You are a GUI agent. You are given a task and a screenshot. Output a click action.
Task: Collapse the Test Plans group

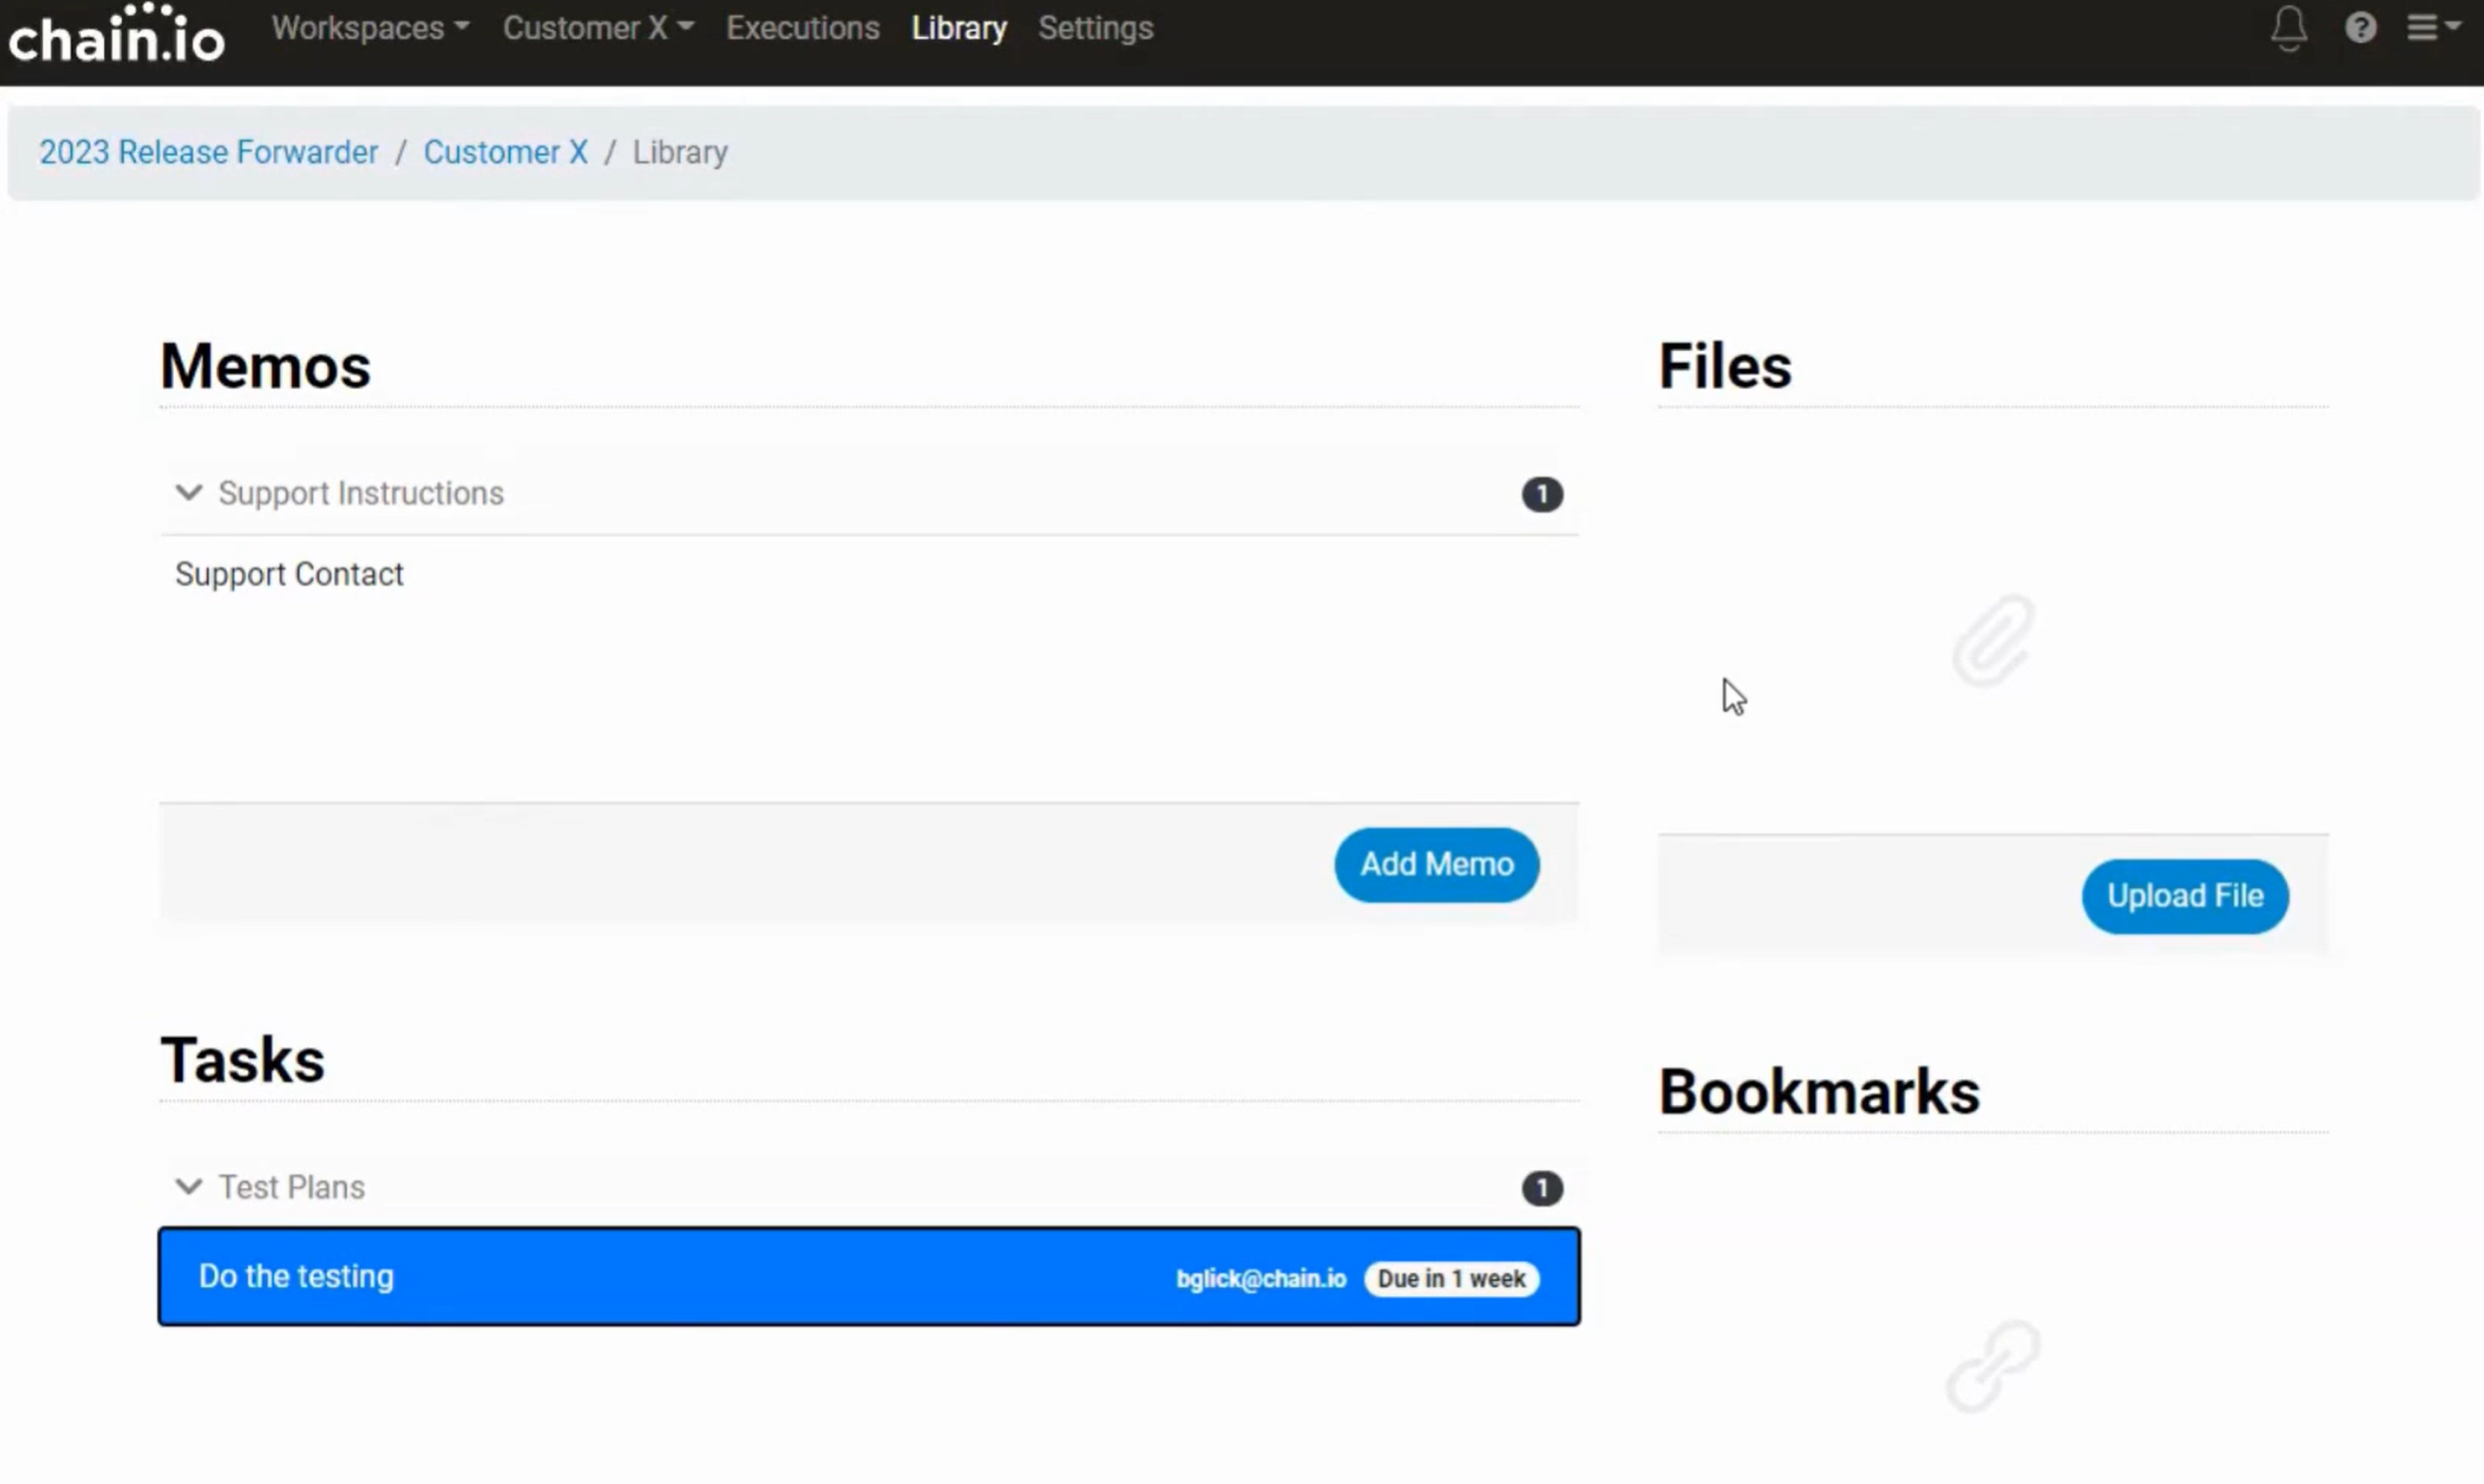[189, 1187]
